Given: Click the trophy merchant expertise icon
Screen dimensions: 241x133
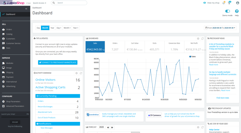Looking at the screenshot, I should (x=230, y=3).
